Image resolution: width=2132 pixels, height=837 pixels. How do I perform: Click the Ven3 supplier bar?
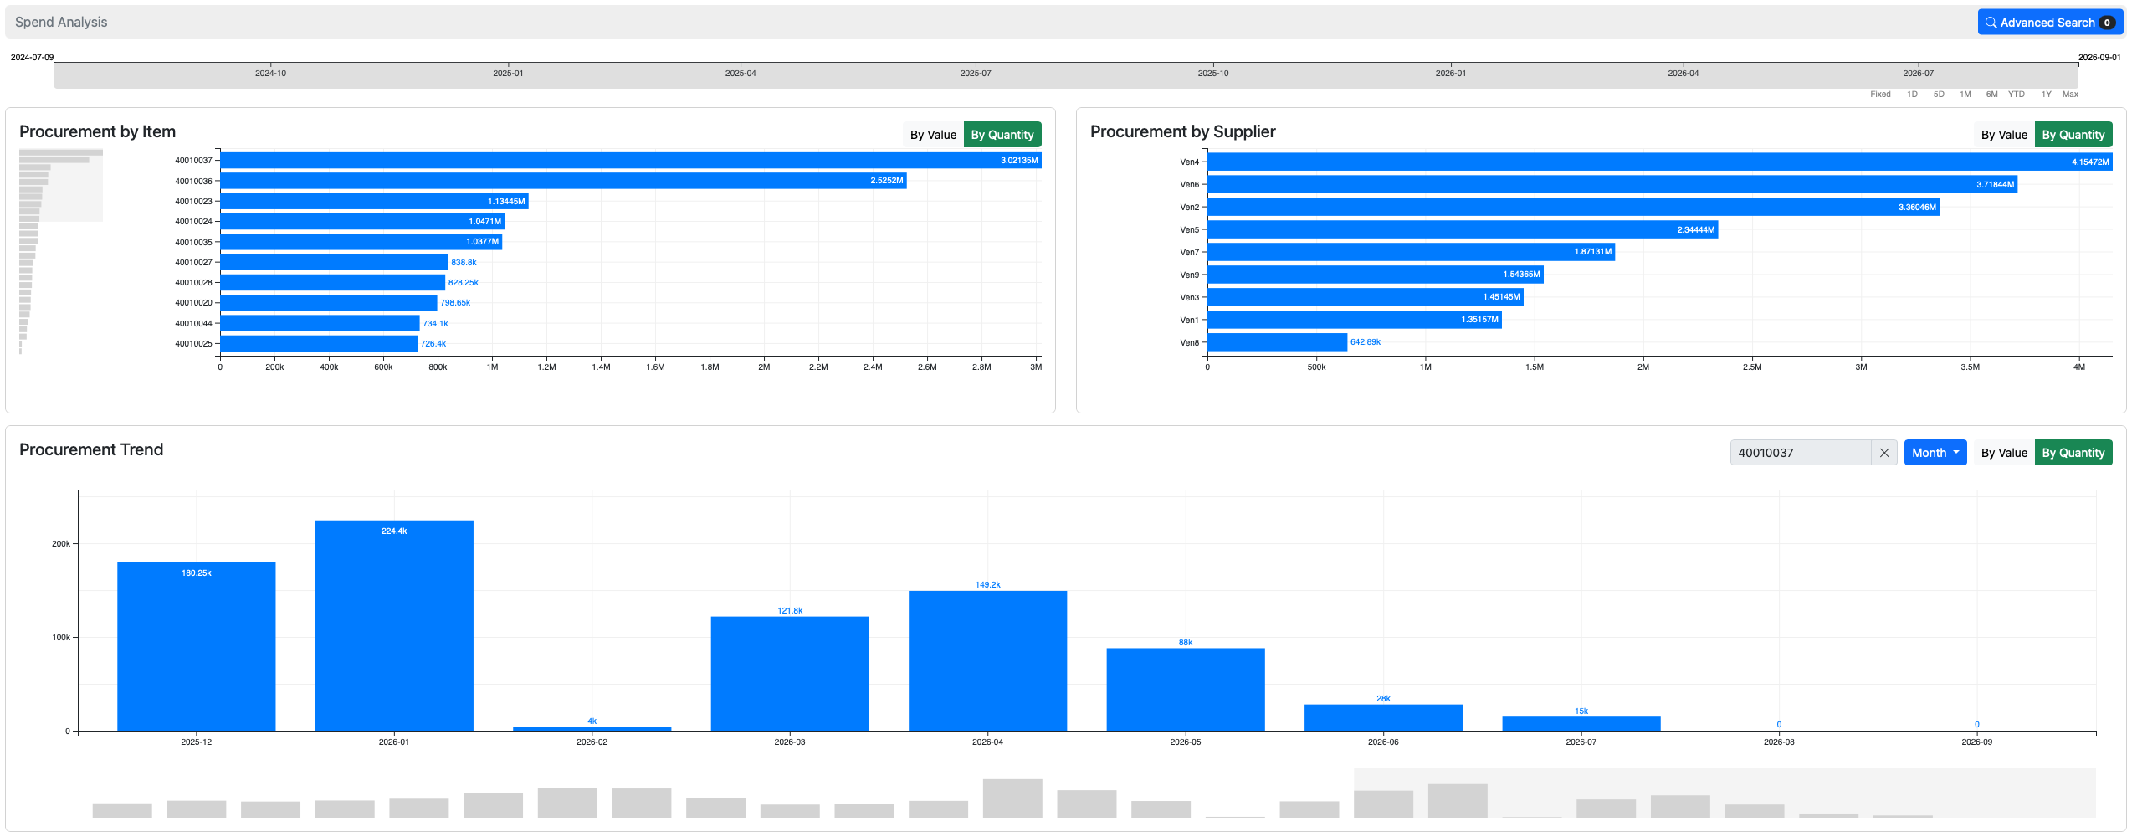click(1366, 297)
